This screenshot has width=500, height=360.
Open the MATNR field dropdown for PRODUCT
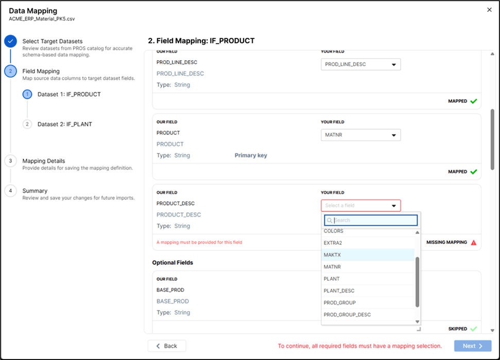(x=360, y=135)
